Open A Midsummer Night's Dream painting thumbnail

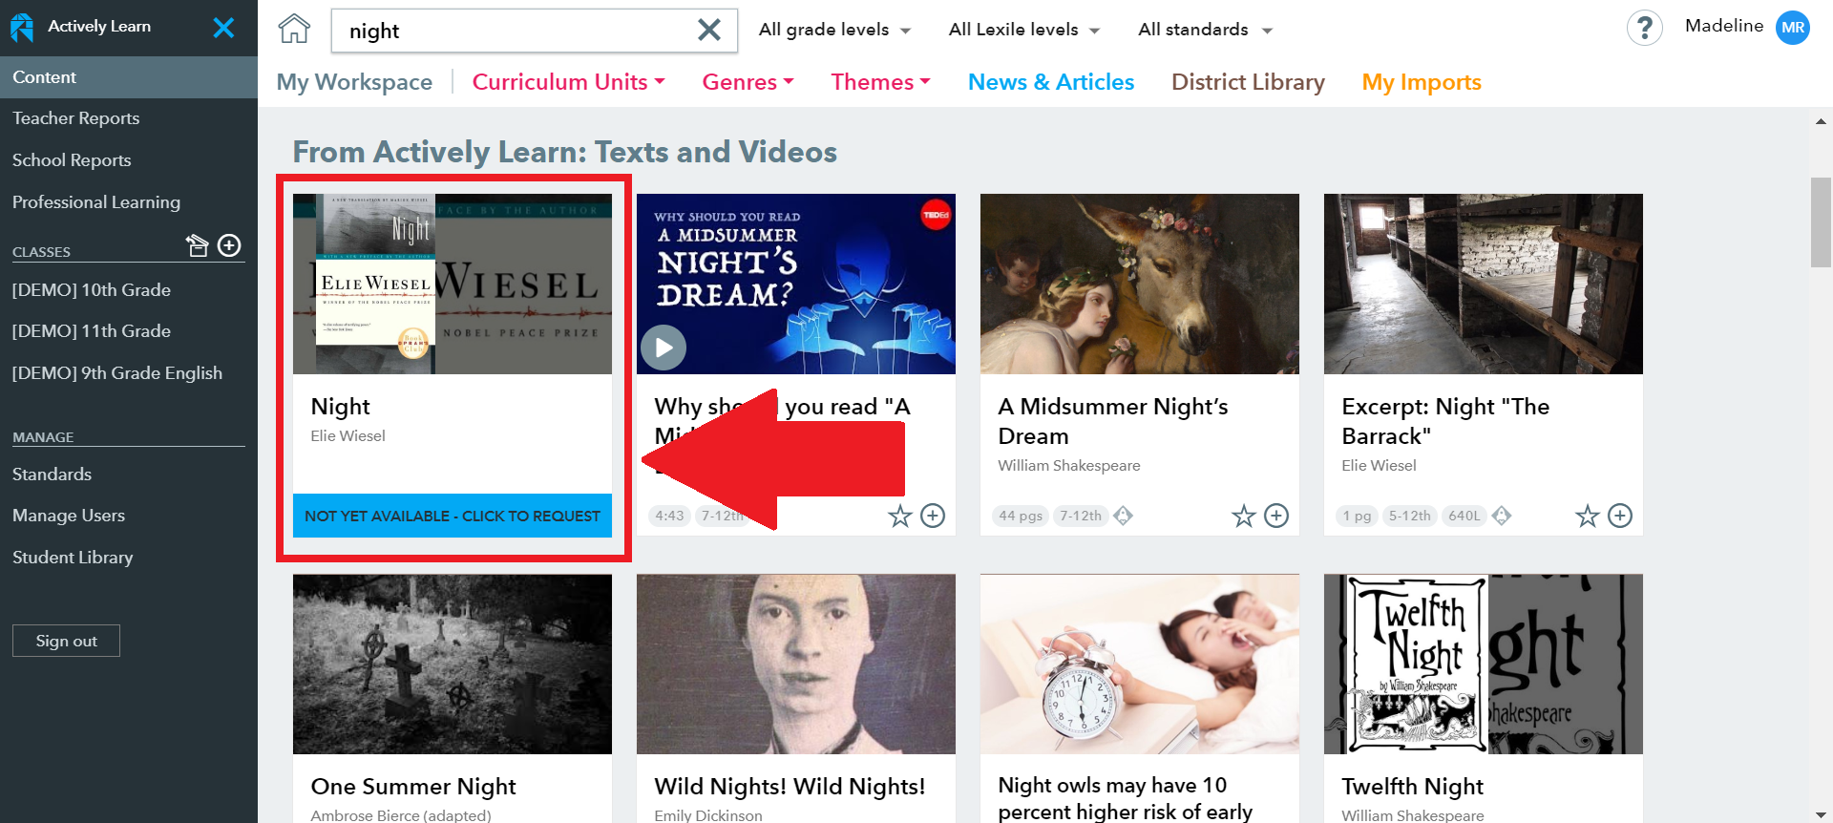[1140, 284]
